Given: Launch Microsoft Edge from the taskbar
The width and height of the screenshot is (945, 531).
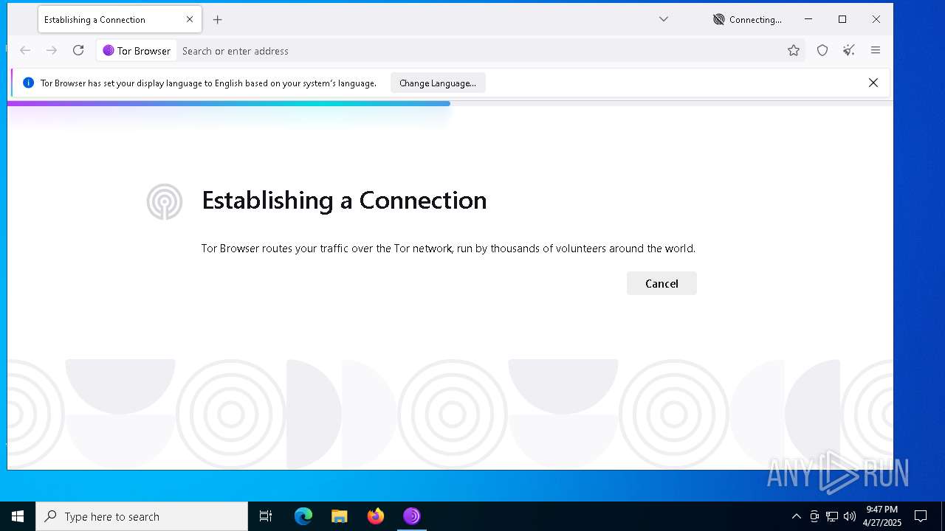Looking at the screenshot, I should tap(303, 516).
